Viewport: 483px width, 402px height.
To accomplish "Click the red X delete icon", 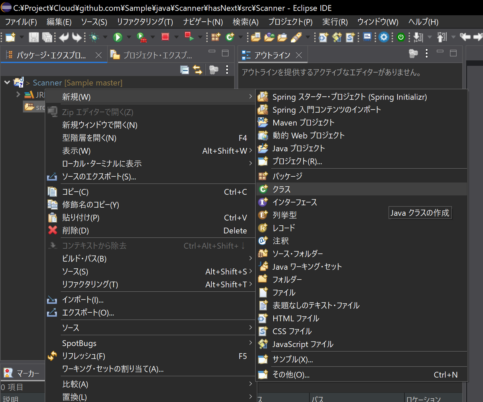I will pyautogui.click(x=53, y=231).
